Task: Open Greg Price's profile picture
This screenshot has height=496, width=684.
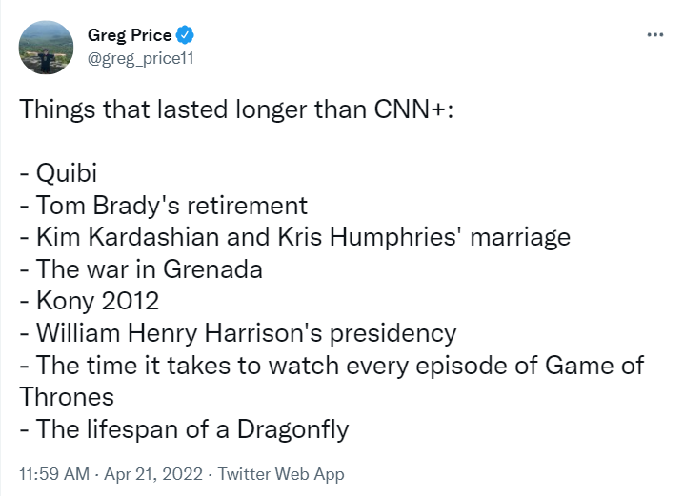Action: [47, 48]
